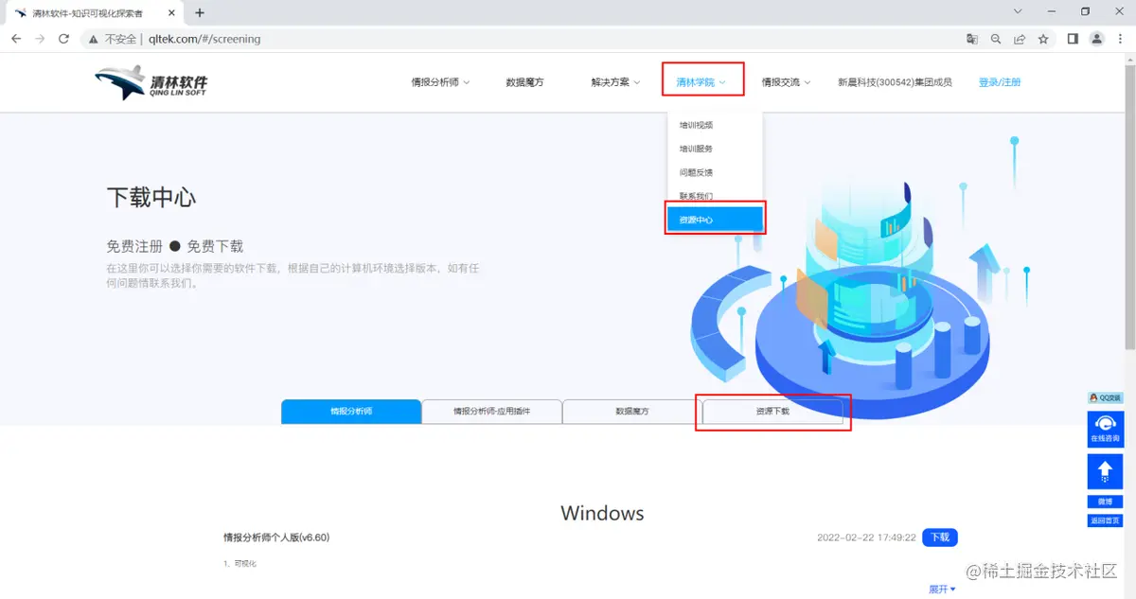This screenshot has height=599, width=1136.
Task: Click the 情报分析师个人版(v6.60) title
Action: point(276,537)
